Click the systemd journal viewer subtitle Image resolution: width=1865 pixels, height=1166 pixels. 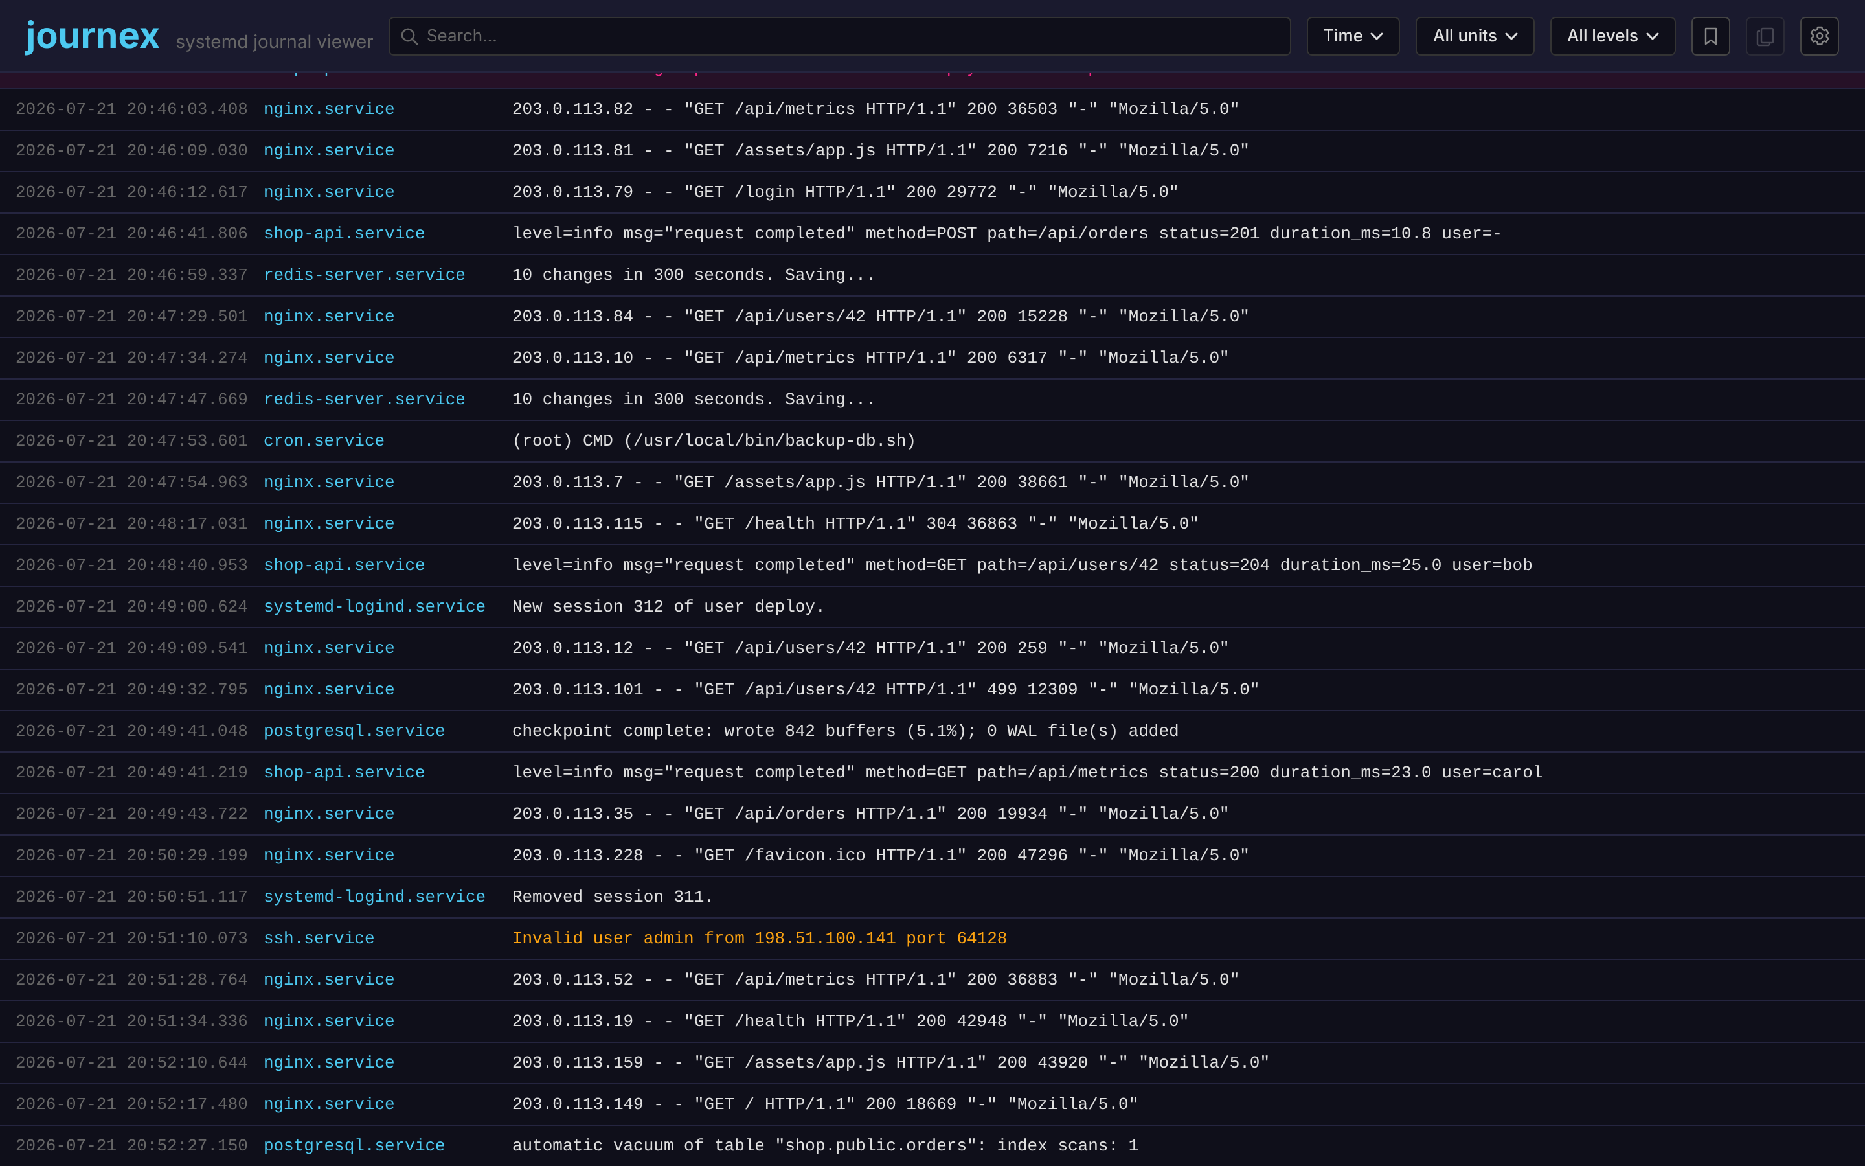[x=275, y=41]
